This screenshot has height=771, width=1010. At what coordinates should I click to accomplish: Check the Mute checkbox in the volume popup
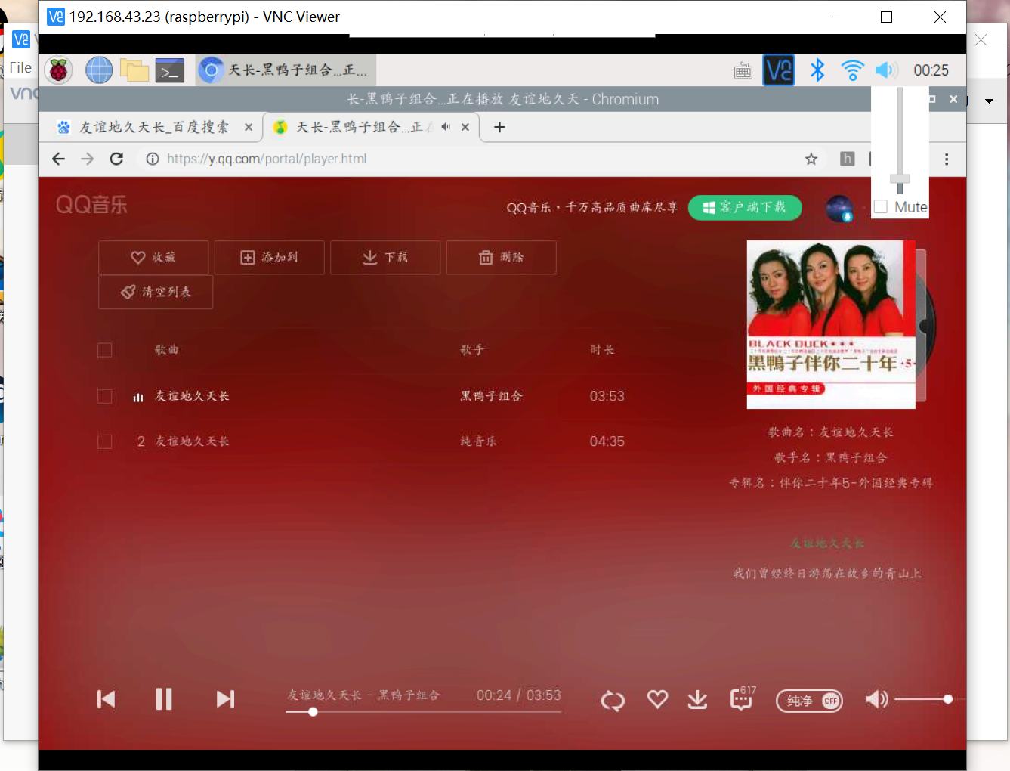tap(879, 206)
